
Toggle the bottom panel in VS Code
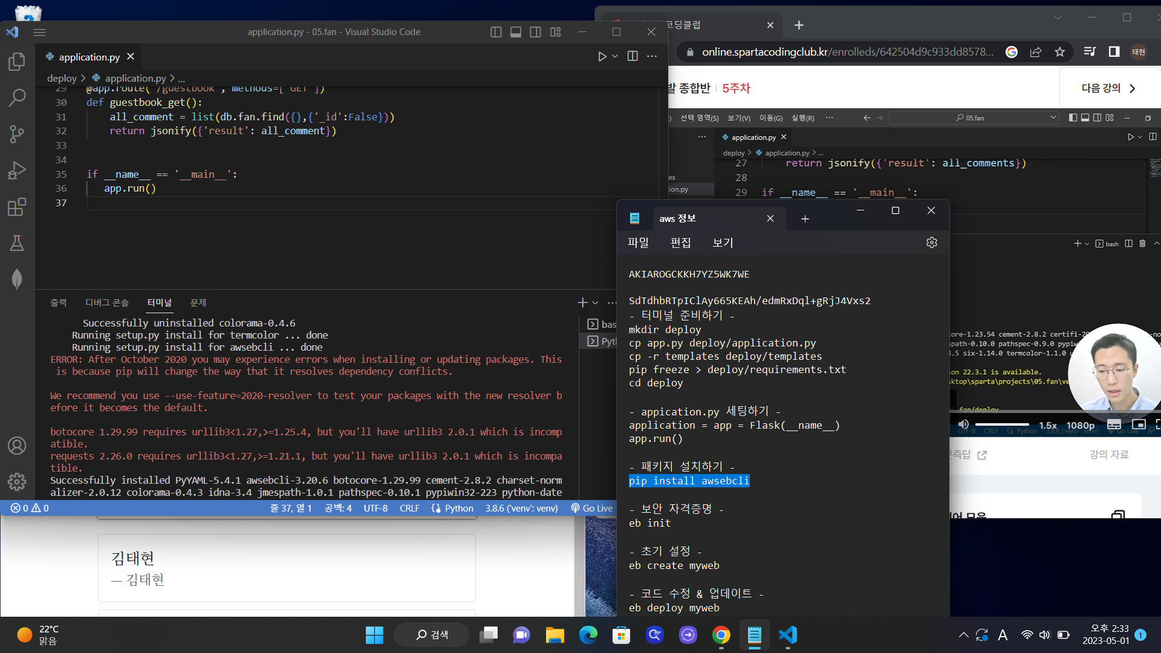pos(516,32)
